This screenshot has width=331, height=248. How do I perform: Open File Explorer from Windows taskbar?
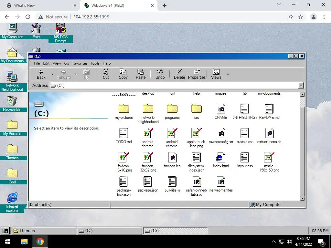point(24,242)
